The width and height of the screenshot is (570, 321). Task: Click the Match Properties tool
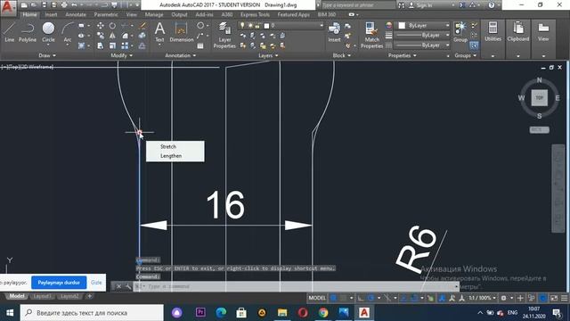click(371, 35)
